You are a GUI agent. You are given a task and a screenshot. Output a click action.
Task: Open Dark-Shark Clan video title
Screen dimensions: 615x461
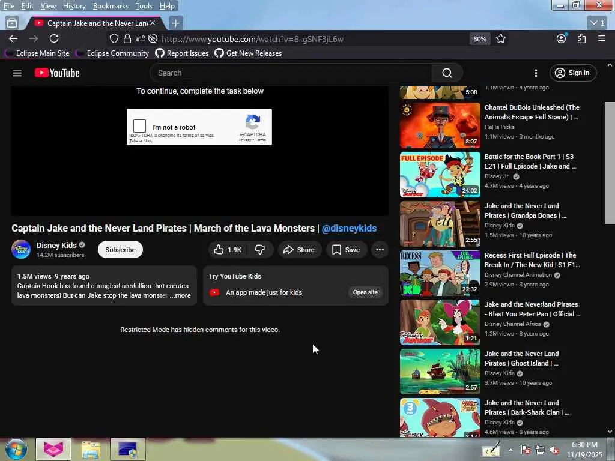pyautogui.click(x=527, y=408)
